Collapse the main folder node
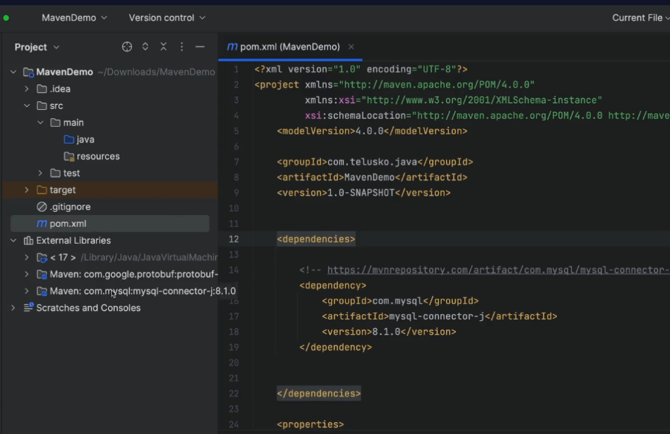 tap(40, 122)
